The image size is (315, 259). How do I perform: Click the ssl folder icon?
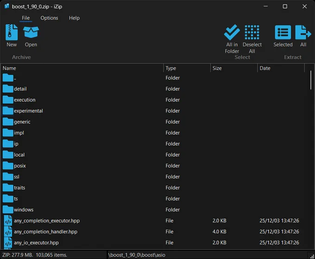pos(8,177)
